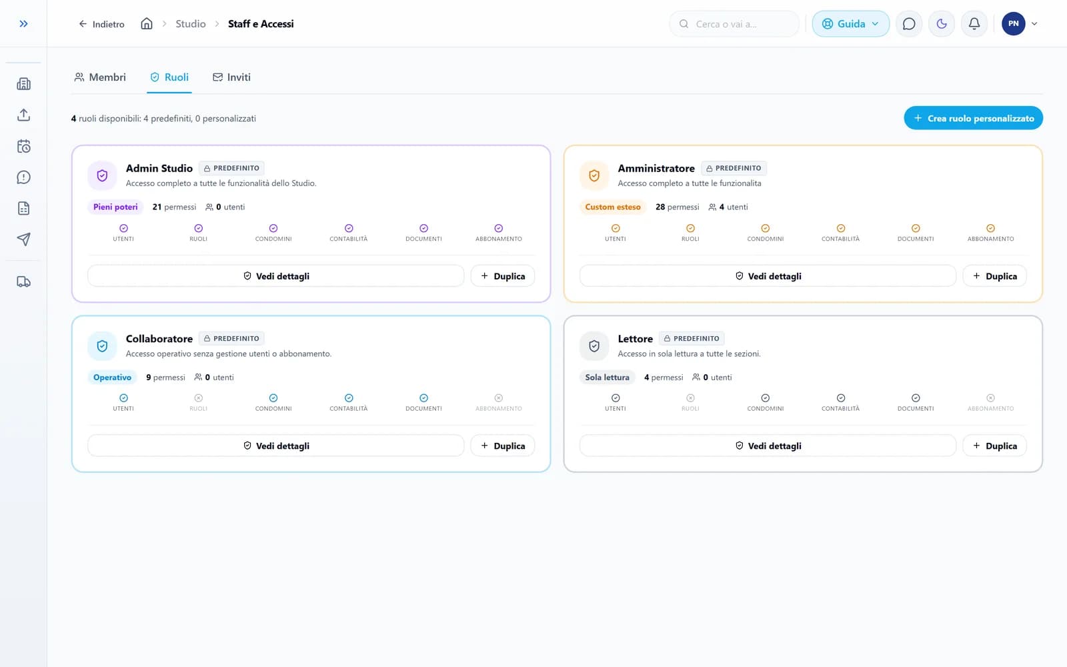Select the Ruoli tab
The width and height of the screenshot is (1067, 667).
click(x=169, y=77)
